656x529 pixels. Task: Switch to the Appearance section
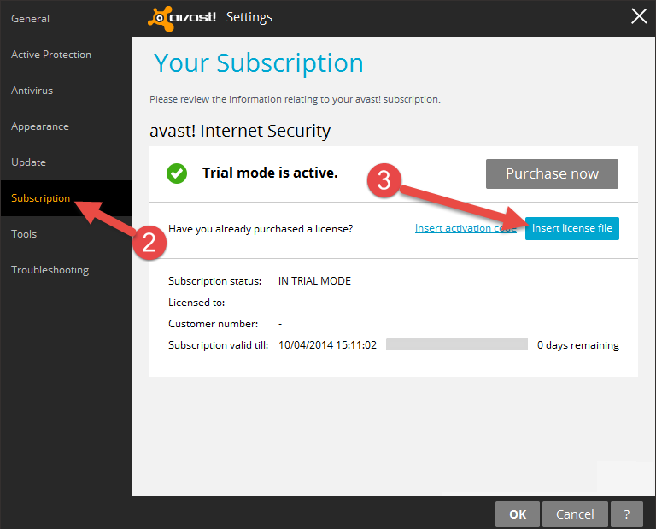tap(40, 126)
